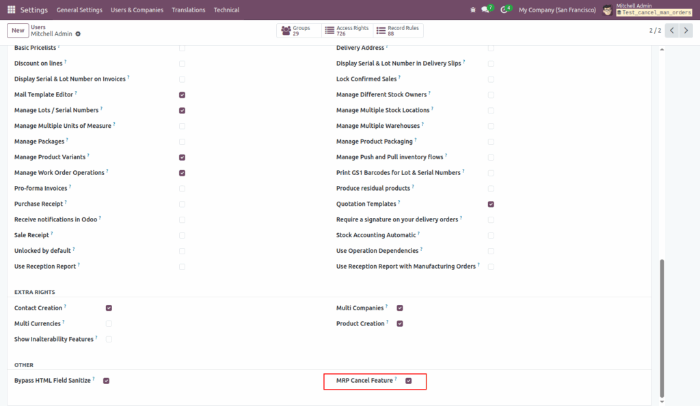Toggle the Multi Currencies checkbox
The width and height of the screenshot is (700, 406).
(108, 323)
